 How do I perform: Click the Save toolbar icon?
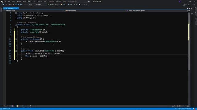[x=16, y=5]
